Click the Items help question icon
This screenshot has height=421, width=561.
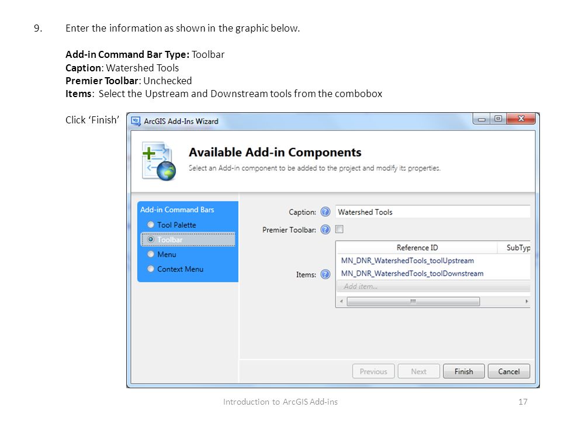click(x=325, y=275)
